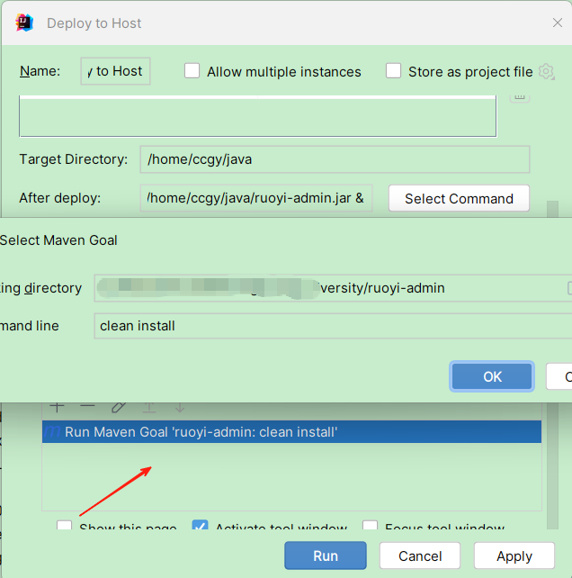This screenshot has height=578, width=572.
Task: Click Cancel in Deploy to Host dialog
Action: click(x=420, y=555)
